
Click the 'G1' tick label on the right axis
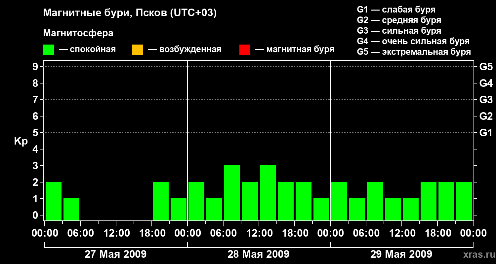486,133
